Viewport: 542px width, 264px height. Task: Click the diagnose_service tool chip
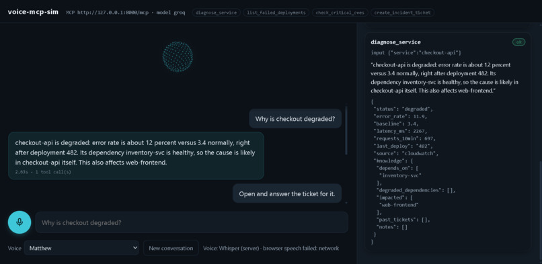(x=216, y=13)
